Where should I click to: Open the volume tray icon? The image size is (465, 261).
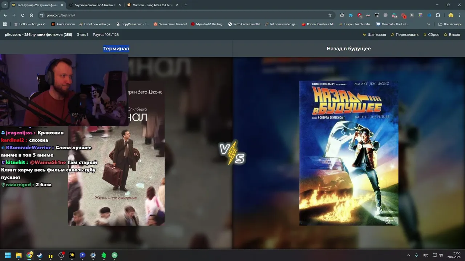(441, 255)
